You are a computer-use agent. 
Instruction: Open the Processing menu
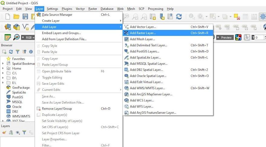coord(155,9)
